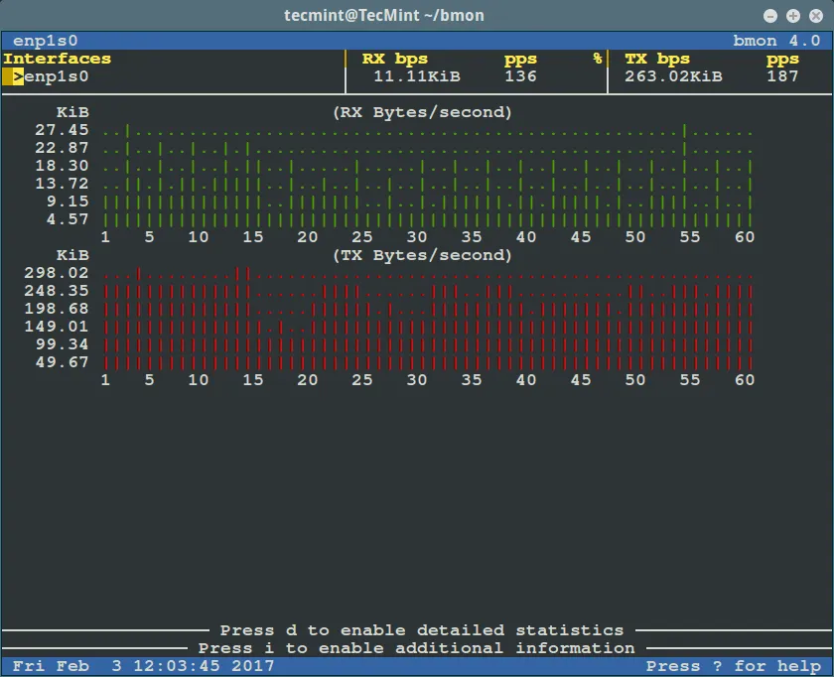Select the enp1s0 interface row
Image resolution: width=834 pixels, height=677 pixels.
(56, 76)
